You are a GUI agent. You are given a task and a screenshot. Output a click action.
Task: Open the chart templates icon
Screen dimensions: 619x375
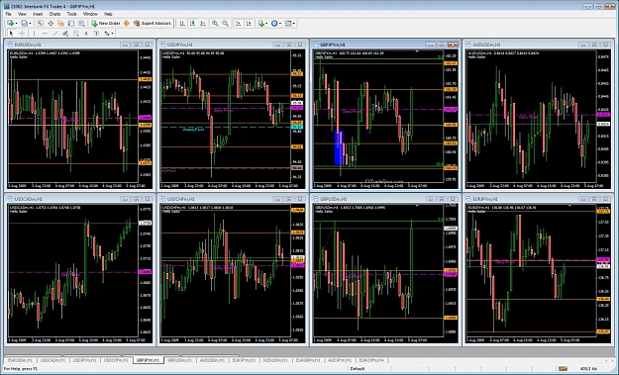(288, 24)
